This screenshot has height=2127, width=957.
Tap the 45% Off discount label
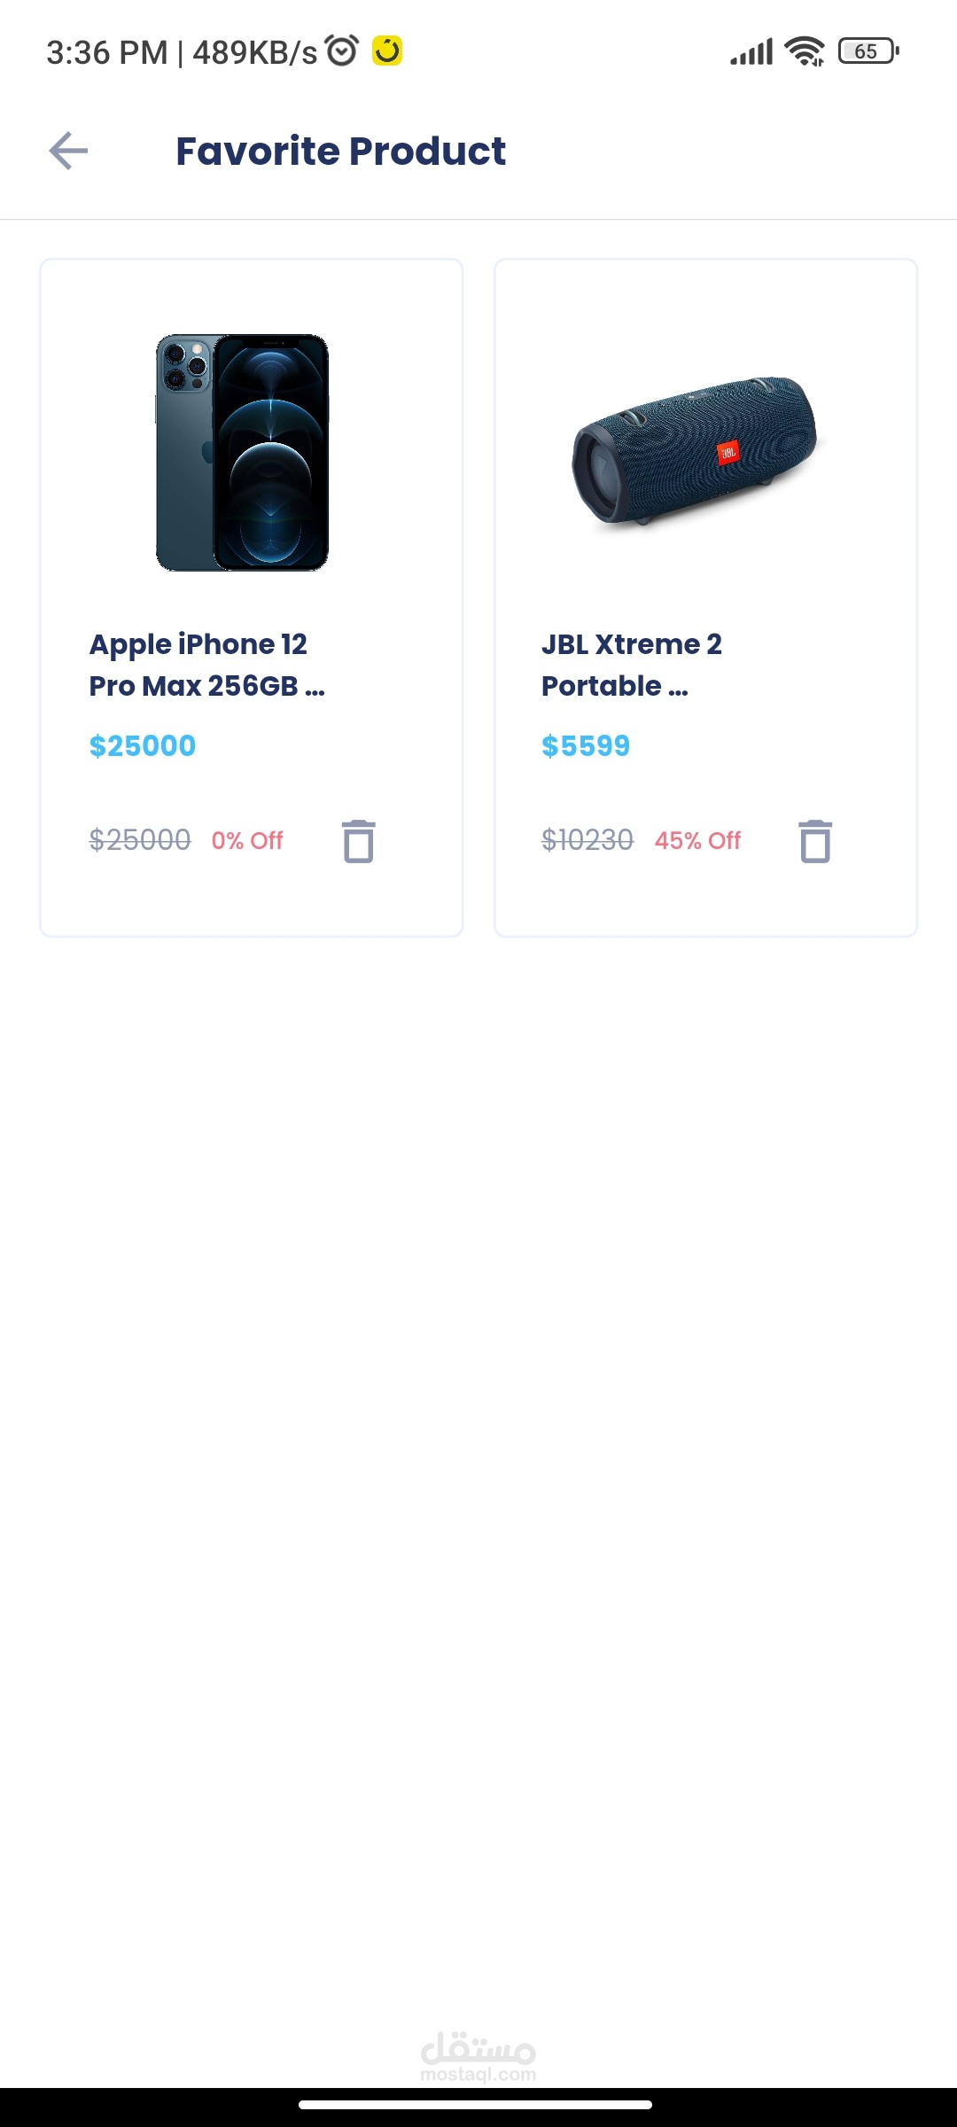(x=697, y=840)
